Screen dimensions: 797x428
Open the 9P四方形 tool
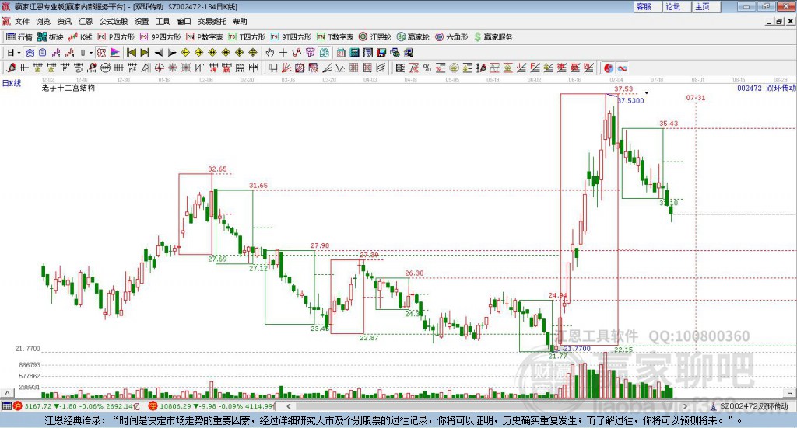pos(160,37)
